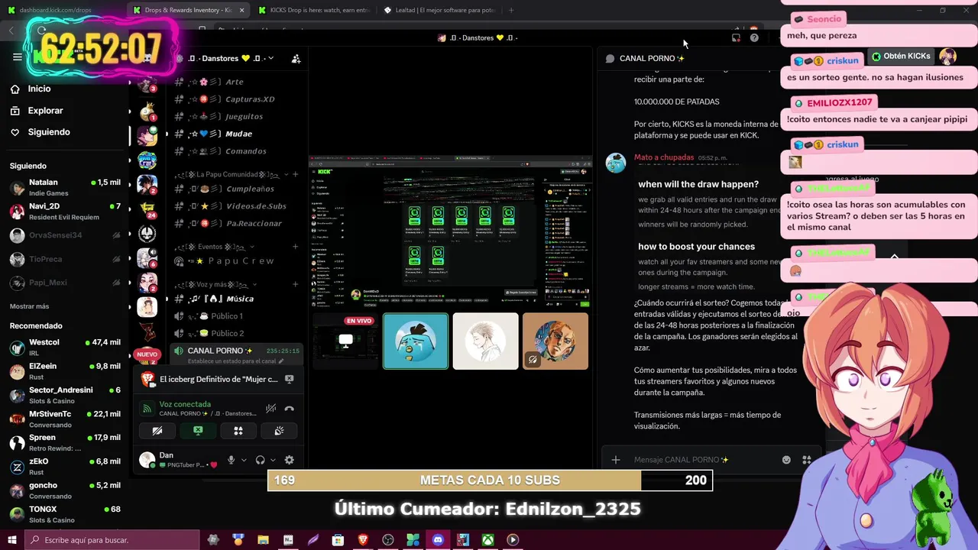Disconnect from voice with hang-up icon
This screenshot has width=978, height=550.
(x=290, y=409)
